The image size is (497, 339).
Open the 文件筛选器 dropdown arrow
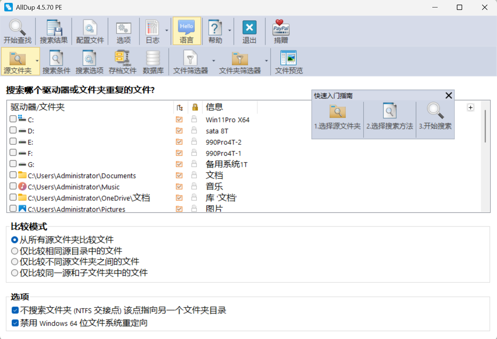214,61
